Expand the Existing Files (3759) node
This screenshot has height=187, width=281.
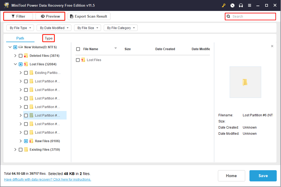pyautogui.click(x=15, y=149)
